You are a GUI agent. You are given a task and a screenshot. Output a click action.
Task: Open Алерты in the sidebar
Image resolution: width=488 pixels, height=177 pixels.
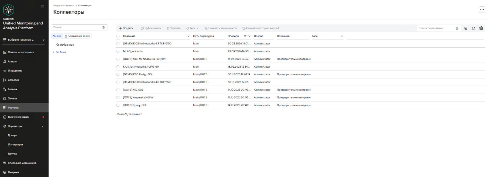tap(12, 61)
